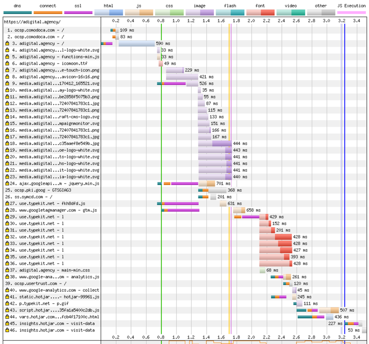The height and width of the screenshot is (344, 369).
Task: Click the 590 ms html bar for row 3
Action: (137, 43)
